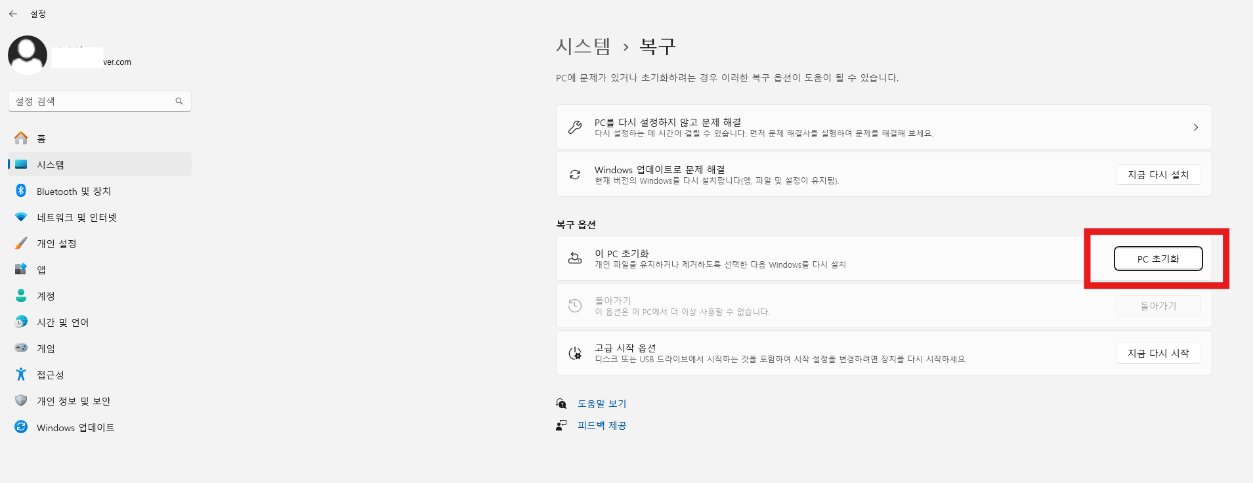This screenshot has height=483, width=1253.
Task: Click the PC 초기화 button
Action: [x=1158, y=259]
